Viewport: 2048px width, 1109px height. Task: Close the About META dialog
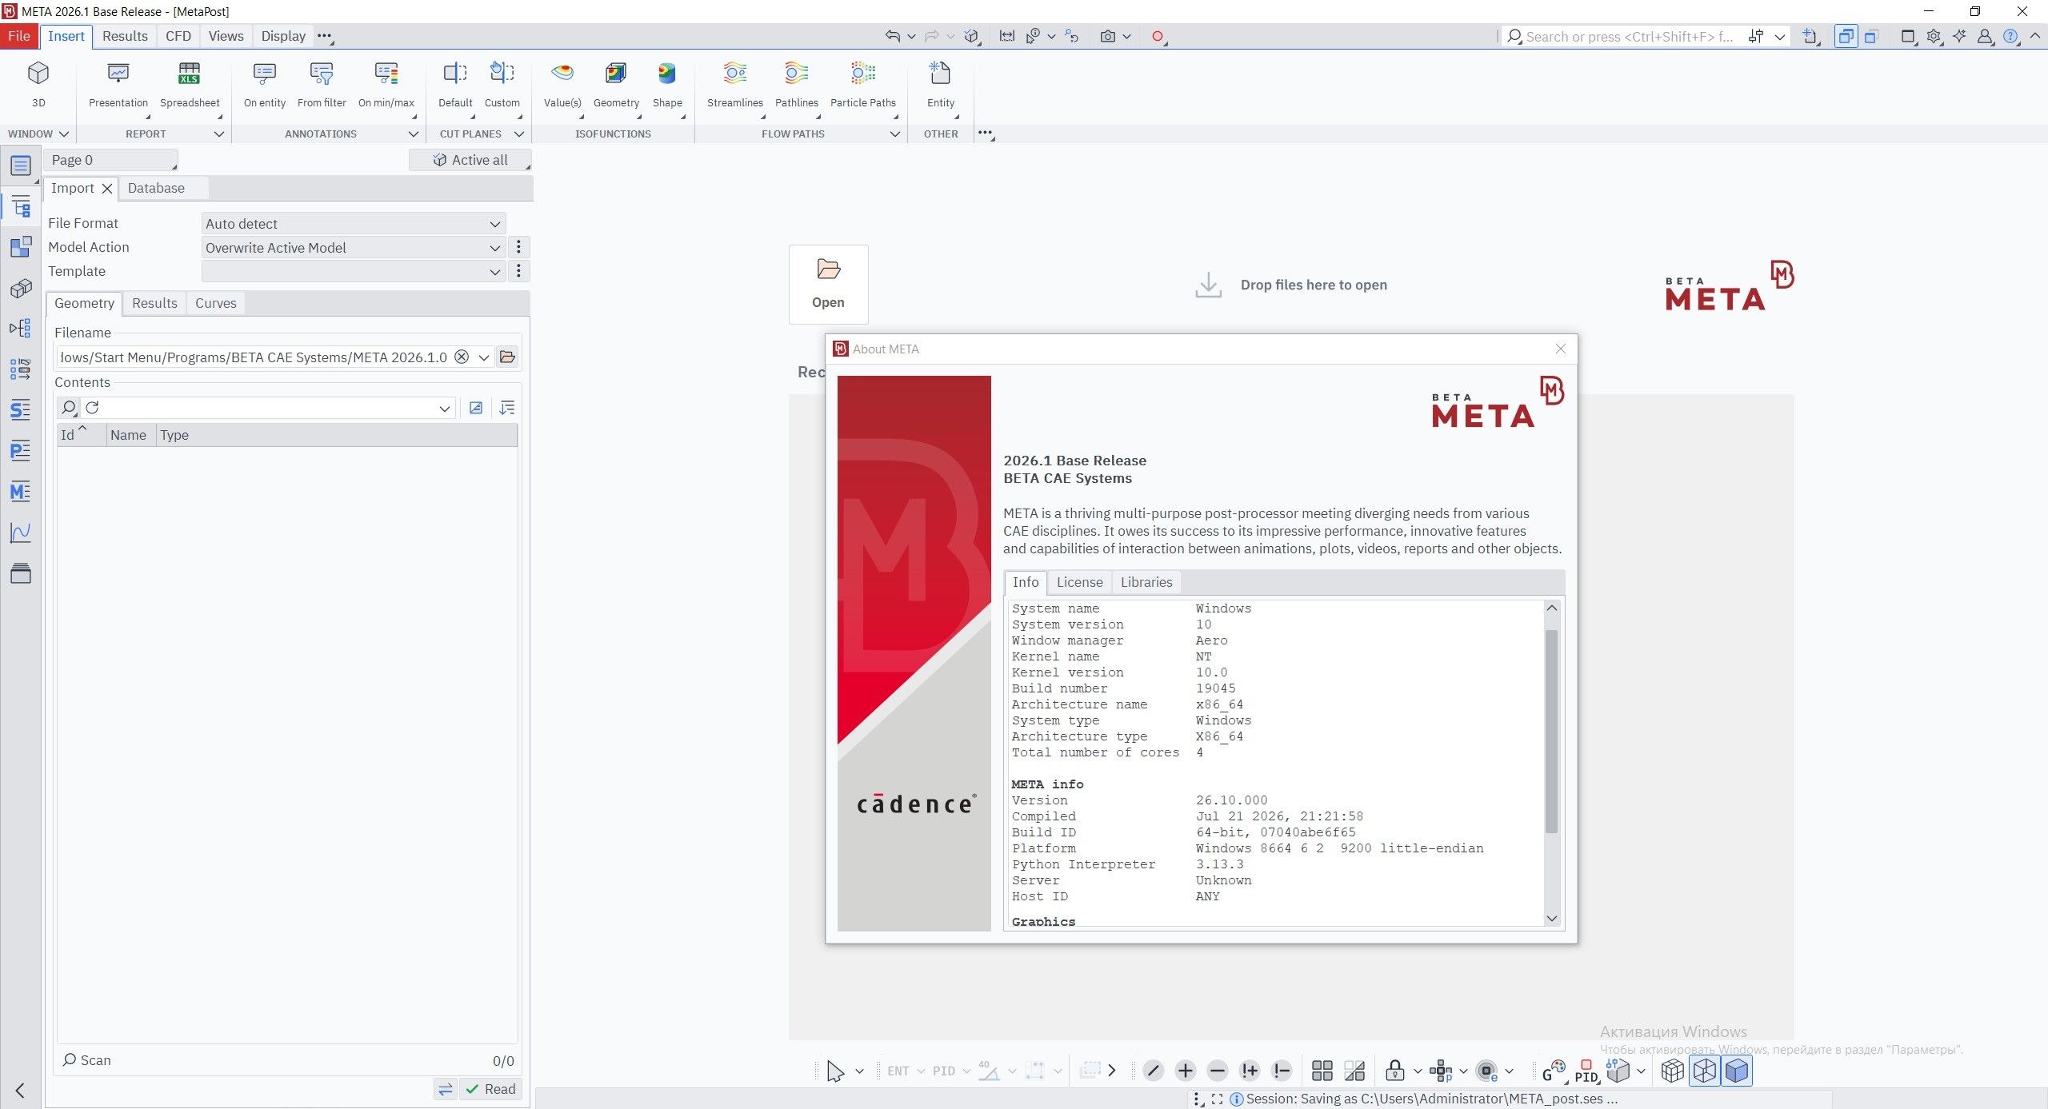tap(1560, 349)
